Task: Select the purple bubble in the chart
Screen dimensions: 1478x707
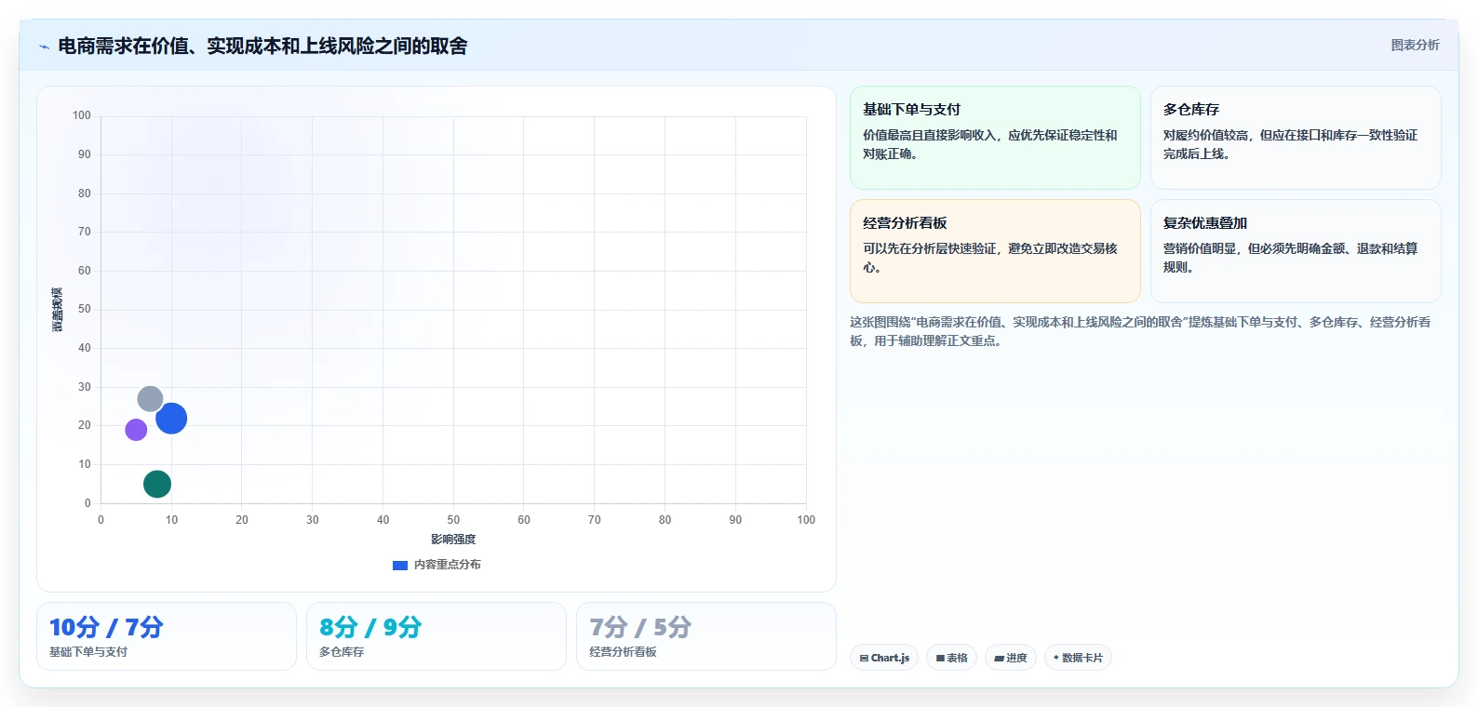Action: (136, 430)
